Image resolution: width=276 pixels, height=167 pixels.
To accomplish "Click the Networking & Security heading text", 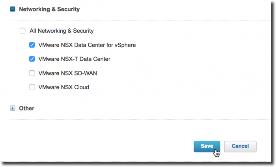I will pos(49,9).
